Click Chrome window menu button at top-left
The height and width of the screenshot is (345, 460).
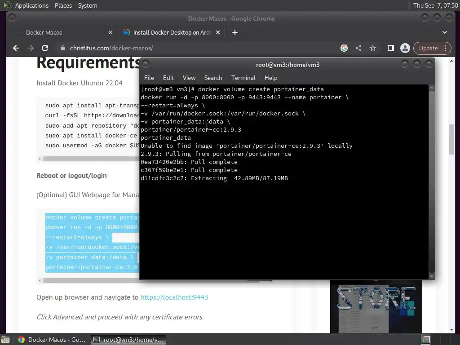tap(12, 18)
